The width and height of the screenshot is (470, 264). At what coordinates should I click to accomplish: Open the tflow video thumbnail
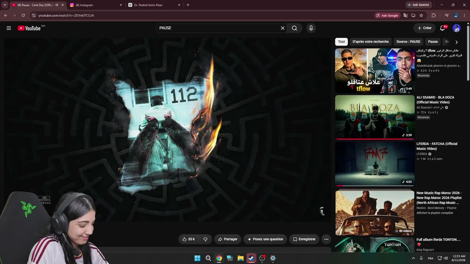[x=375, y=71]
